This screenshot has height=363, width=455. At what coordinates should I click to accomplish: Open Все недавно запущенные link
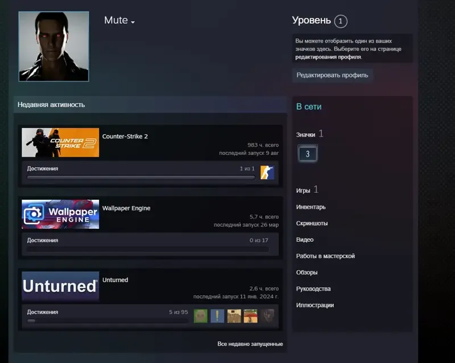point(250,344)
